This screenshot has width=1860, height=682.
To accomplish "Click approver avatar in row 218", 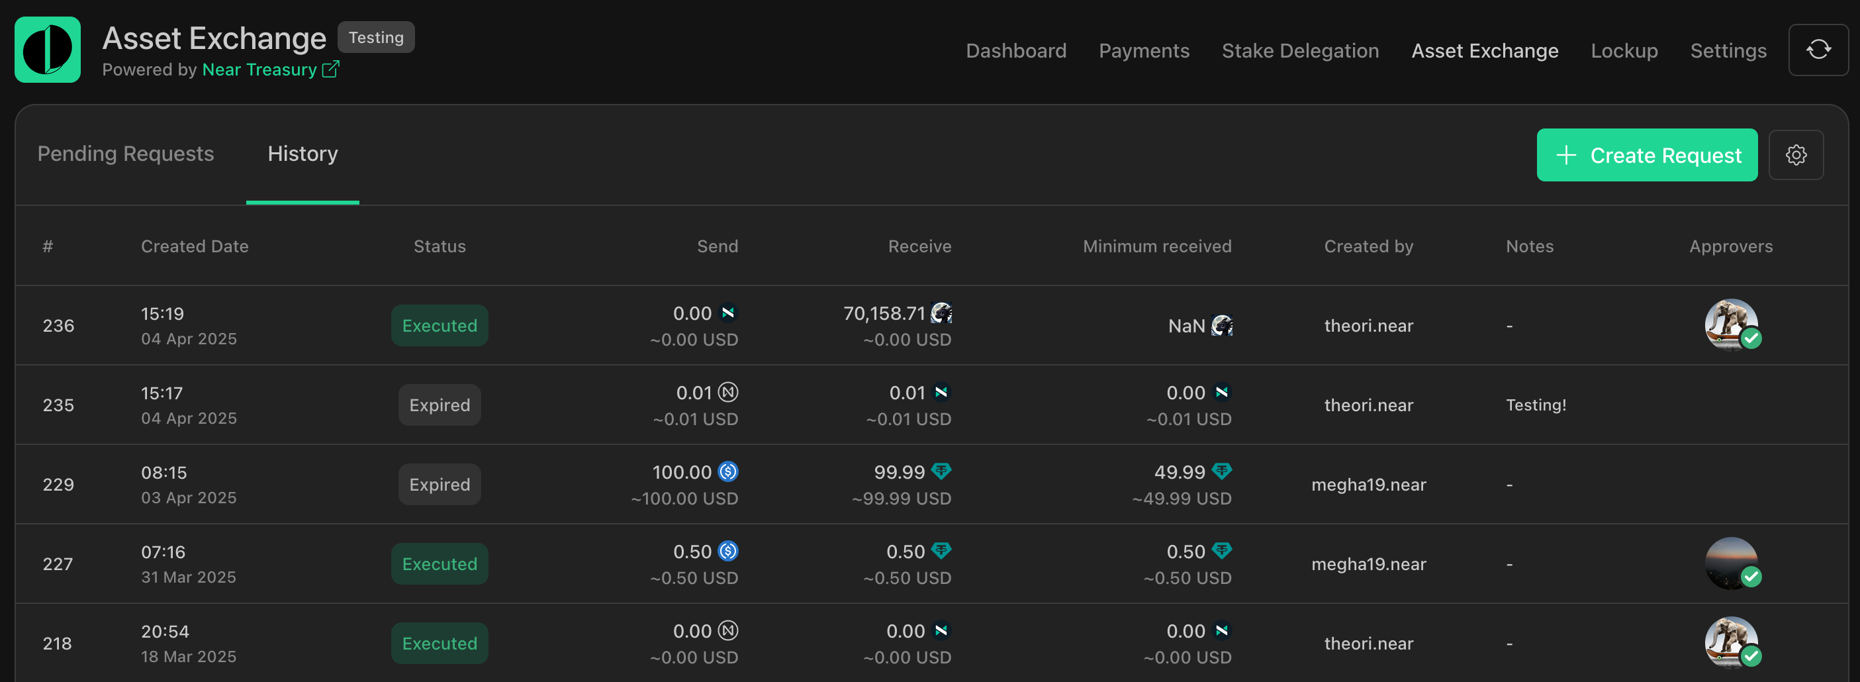I will tap(1731, 643).
